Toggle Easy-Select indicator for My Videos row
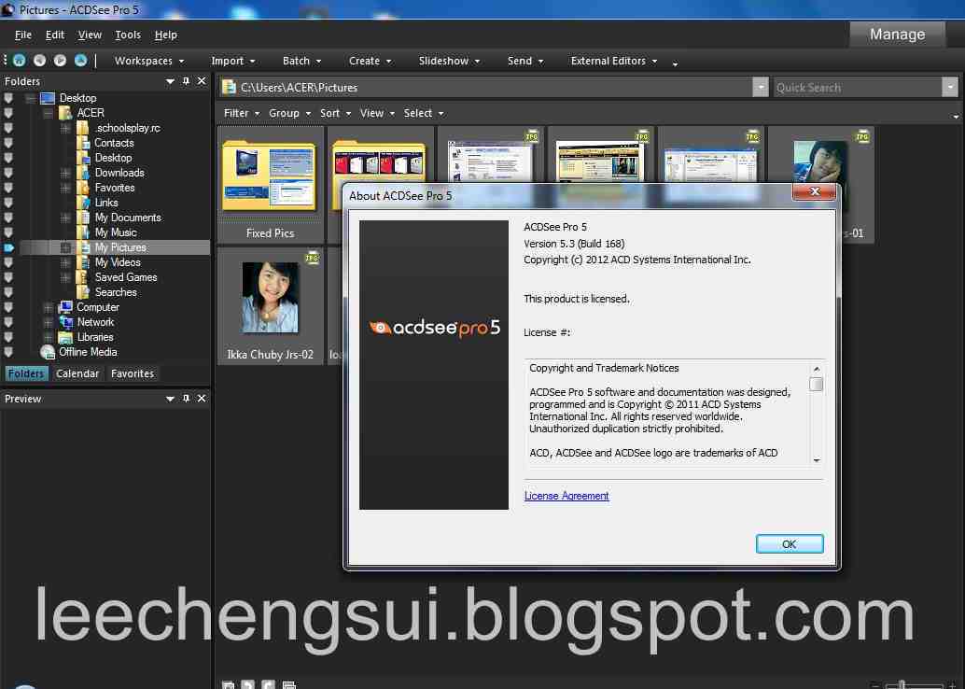This screenshot has height=689, width=965. tap(8, 263)
